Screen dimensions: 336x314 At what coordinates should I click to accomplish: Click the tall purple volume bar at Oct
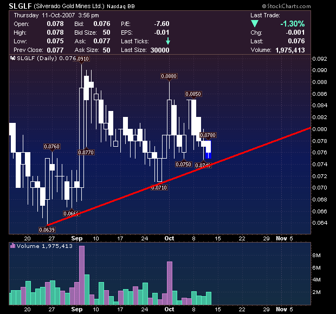click(x=170, y=283)
